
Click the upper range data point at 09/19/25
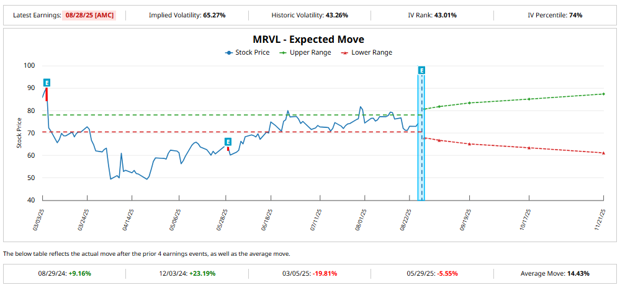[469, 103]
